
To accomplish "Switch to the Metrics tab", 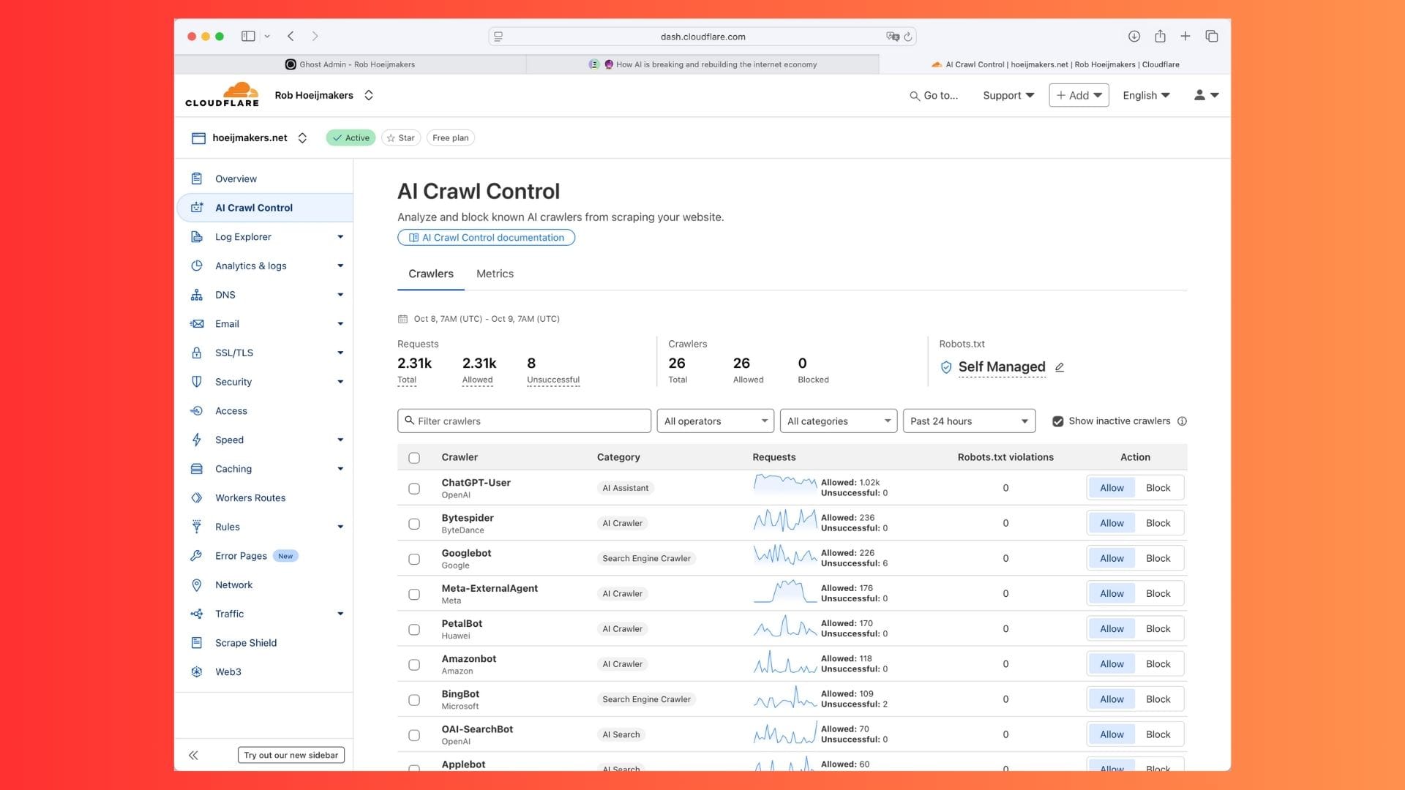I will point(495,274).
